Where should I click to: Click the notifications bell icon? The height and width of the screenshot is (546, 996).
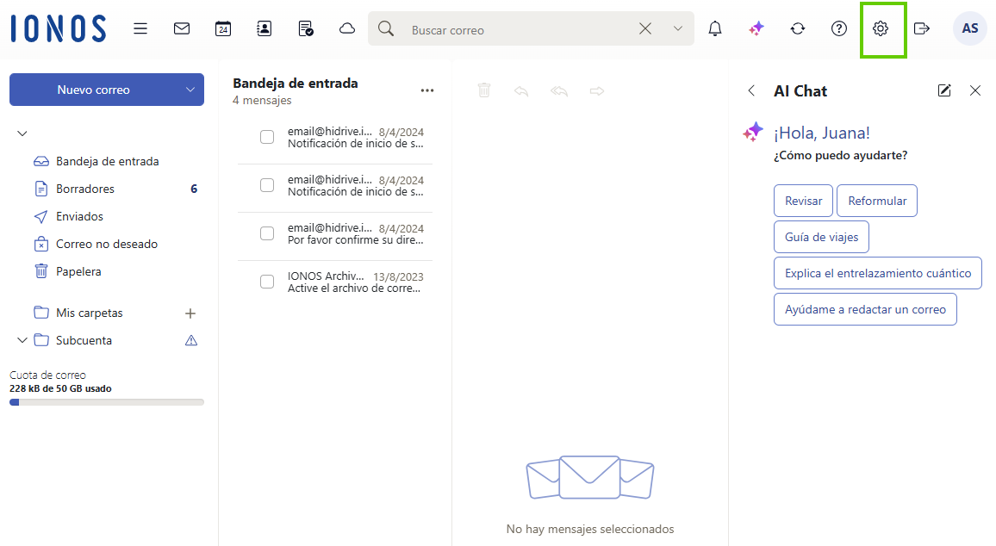click(714, 28)
